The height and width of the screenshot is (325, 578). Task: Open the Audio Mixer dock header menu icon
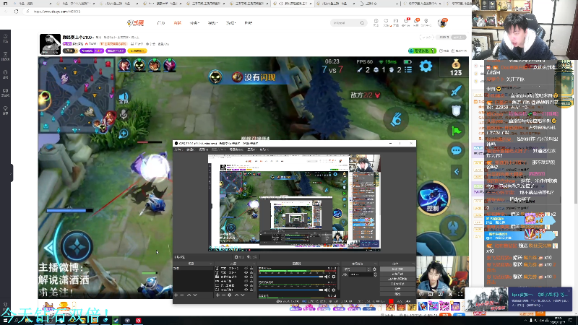(x=337, y=264)
